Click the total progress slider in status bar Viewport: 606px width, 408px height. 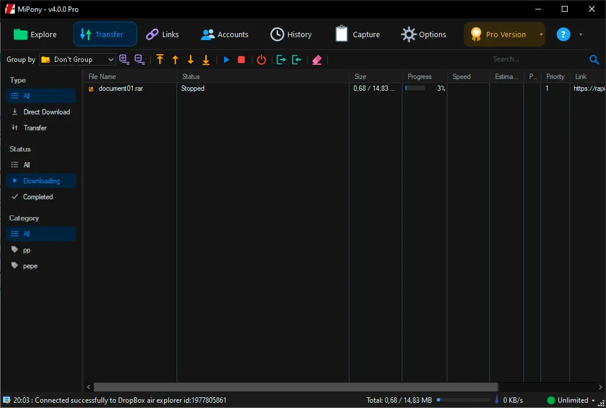click(464, 400)
